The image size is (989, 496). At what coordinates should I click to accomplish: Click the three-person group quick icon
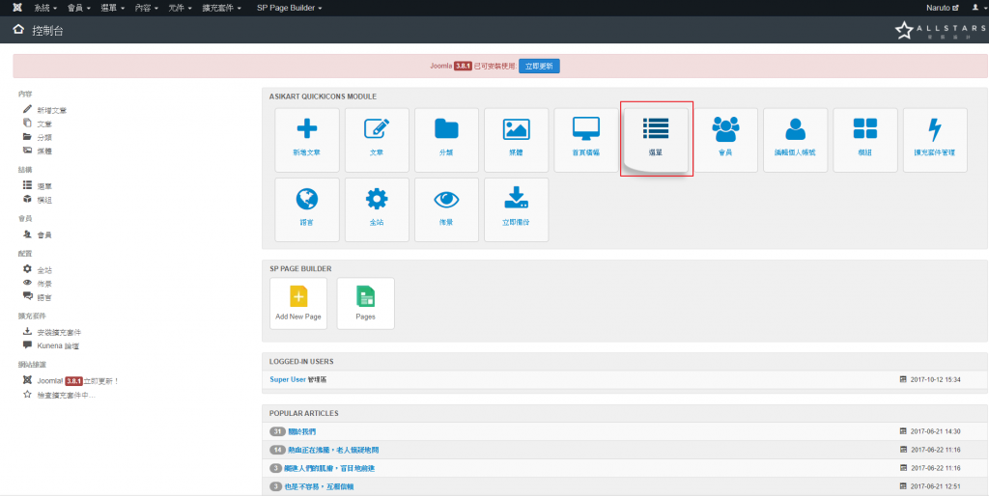(x=725, y=139)
